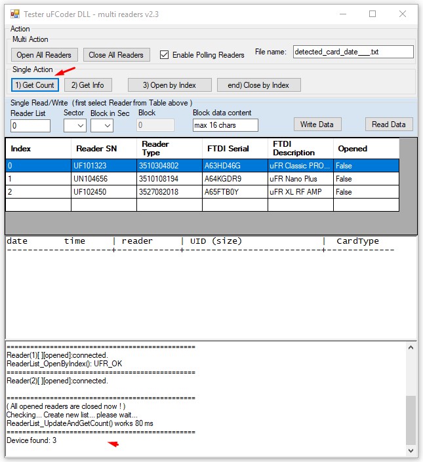Click the Action menu

[20, 29]
